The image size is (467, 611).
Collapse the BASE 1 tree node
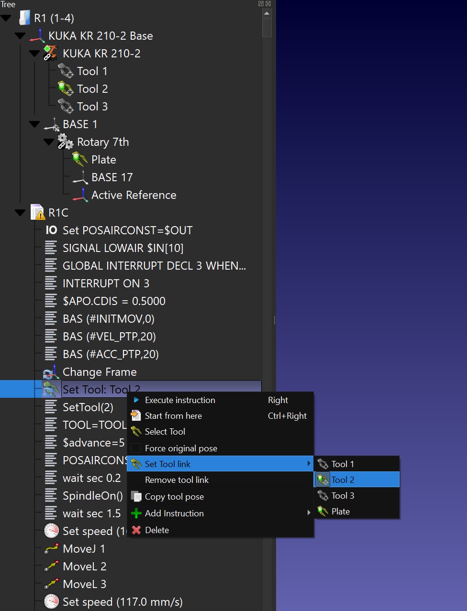point(34,124)
